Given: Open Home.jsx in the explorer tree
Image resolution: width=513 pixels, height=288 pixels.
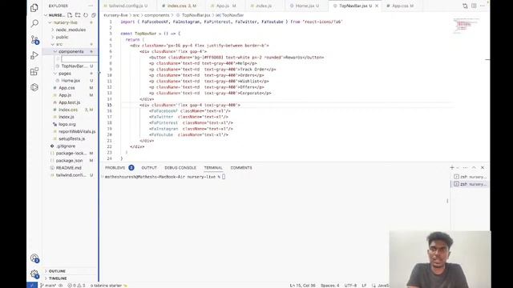Looking at the screenshot, I should [71, 81].
